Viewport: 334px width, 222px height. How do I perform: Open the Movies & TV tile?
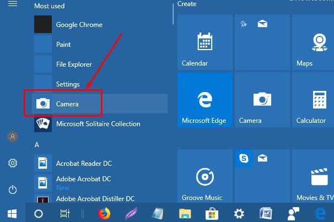(x=313, y=176)
